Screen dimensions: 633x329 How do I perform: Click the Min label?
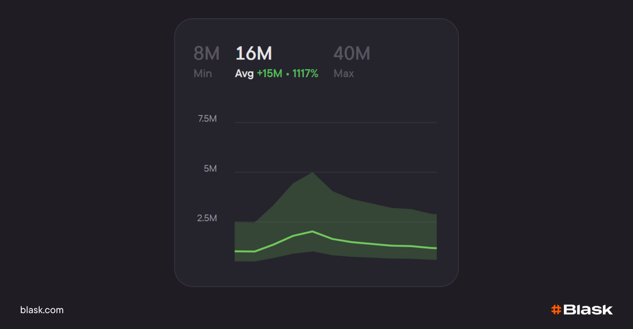pos(203,74)
